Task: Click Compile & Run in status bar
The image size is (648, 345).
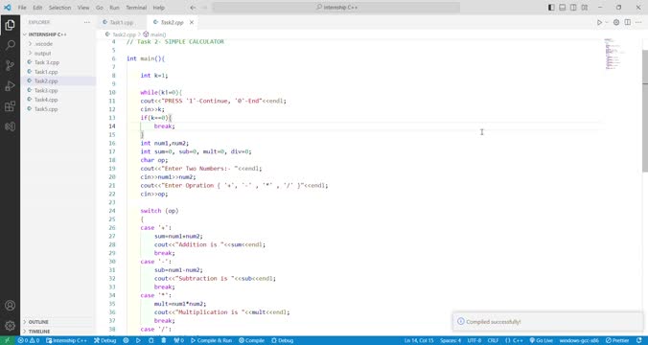Action: (x=211, y=340)
